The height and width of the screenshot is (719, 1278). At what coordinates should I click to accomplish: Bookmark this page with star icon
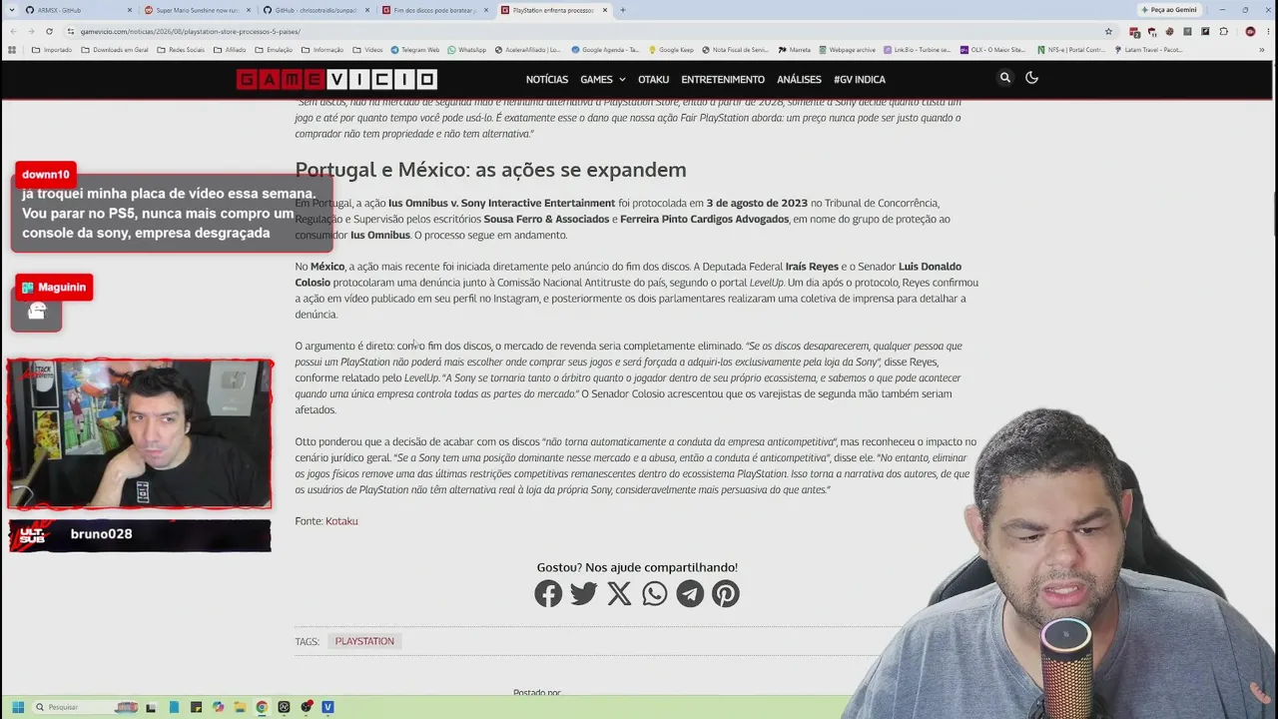point(1108,31)
